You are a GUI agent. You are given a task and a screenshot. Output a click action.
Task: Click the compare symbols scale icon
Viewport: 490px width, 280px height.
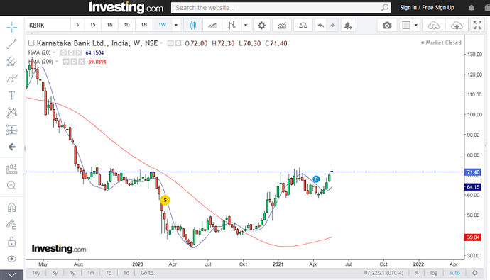[x=303, y=26]
